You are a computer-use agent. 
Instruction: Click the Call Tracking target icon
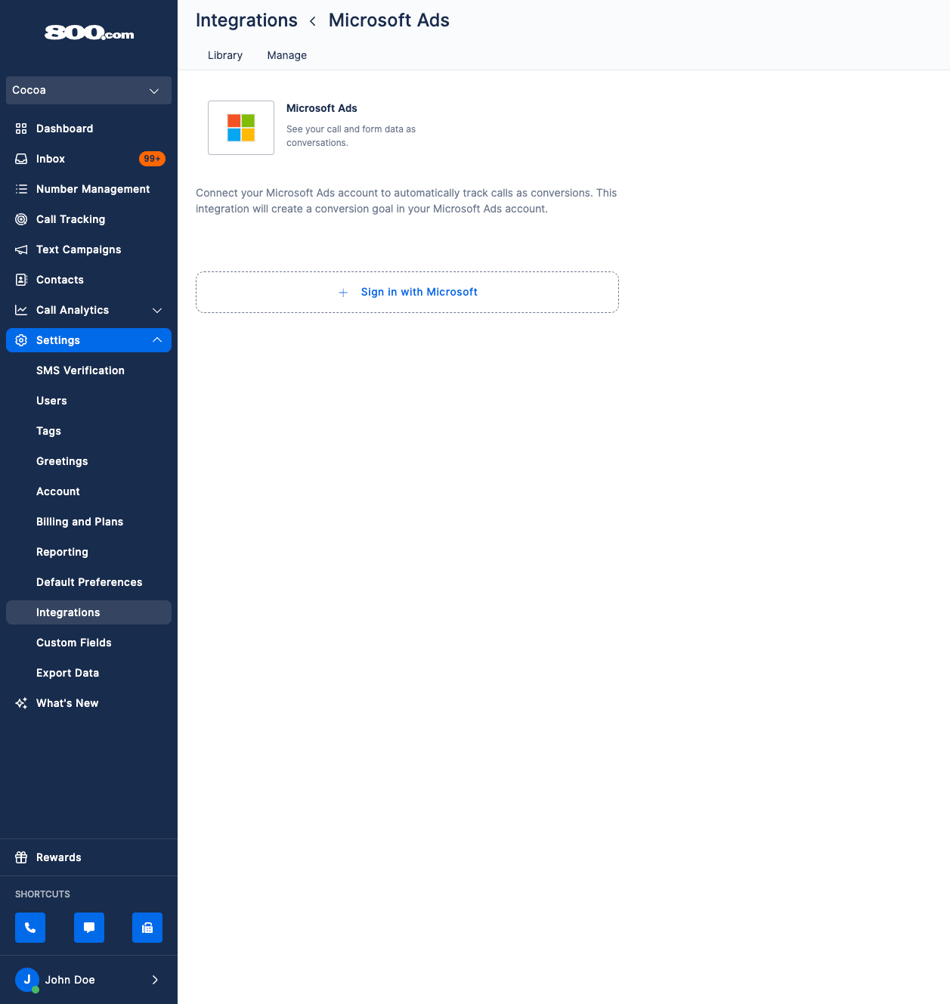point(21,219)
